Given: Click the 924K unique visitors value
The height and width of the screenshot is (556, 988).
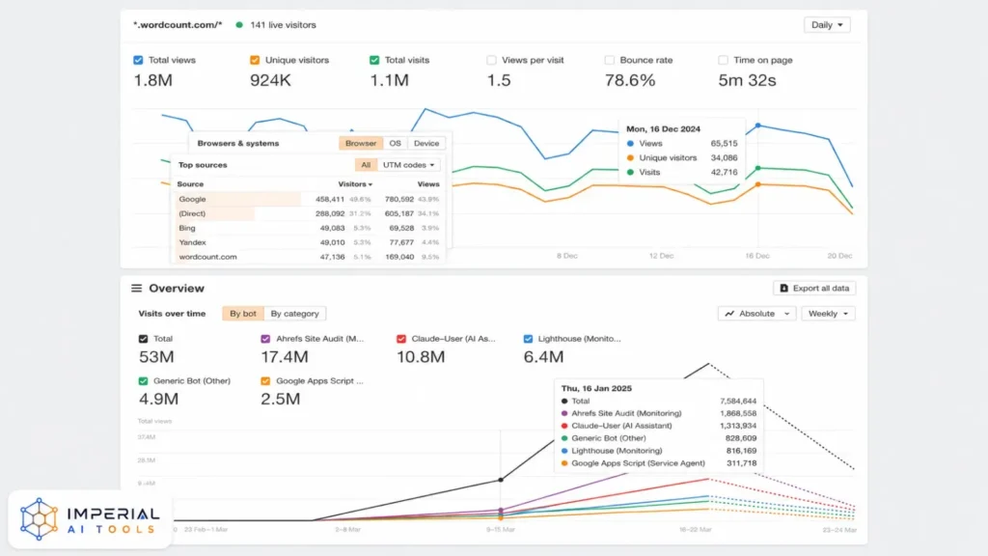Looking at the screenshot, I should tap(270, 80).
